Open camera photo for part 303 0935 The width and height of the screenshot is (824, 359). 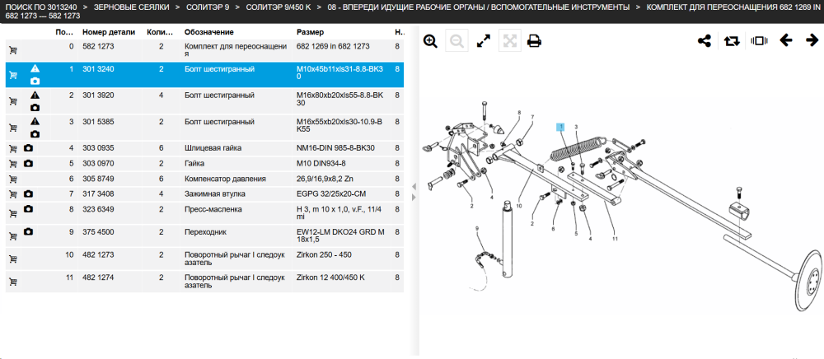pos(28,148)
